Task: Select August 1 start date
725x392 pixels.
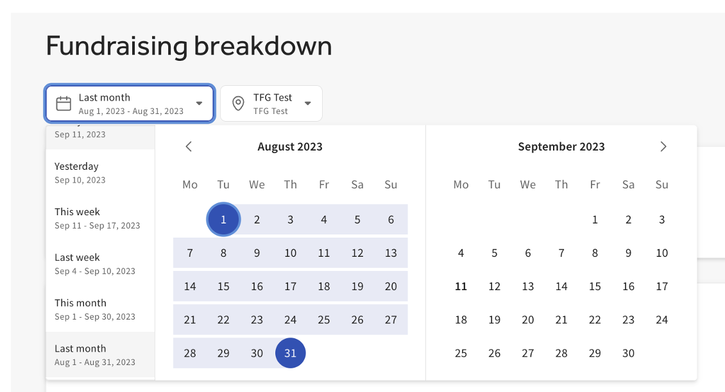Action: [x=223, y=220]
